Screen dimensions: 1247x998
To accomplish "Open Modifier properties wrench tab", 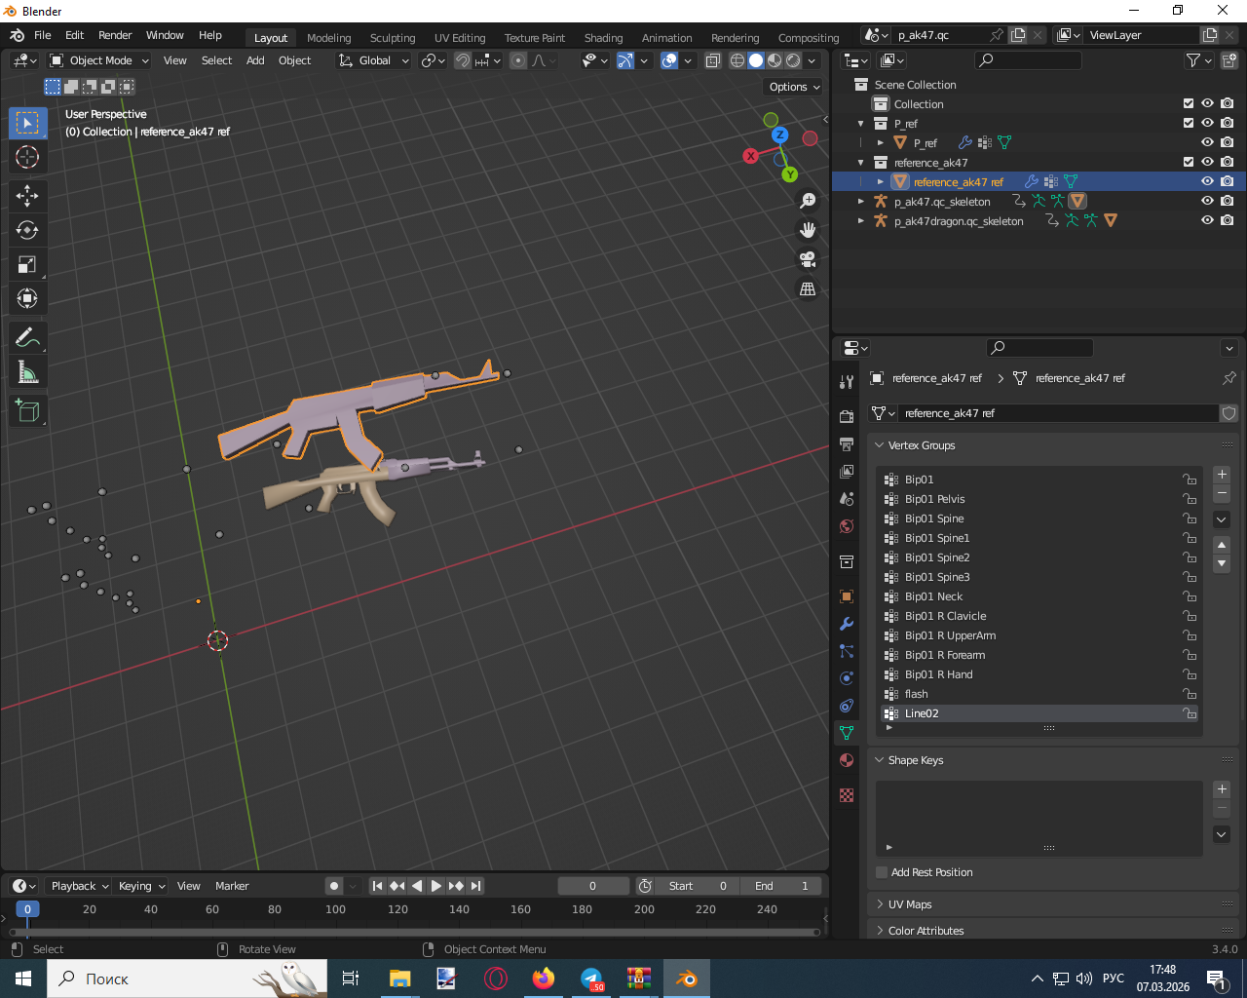I will tap(847, 624).
